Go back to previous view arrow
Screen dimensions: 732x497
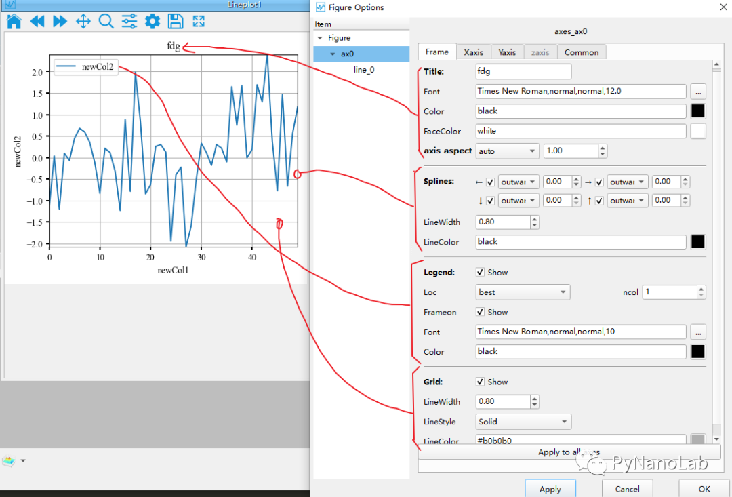[37, 21]
